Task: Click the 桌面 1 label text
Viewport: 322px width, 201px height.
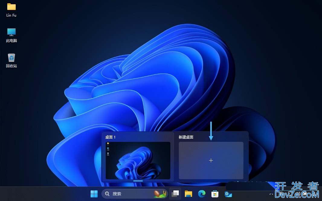Action: tap(111, 137)
